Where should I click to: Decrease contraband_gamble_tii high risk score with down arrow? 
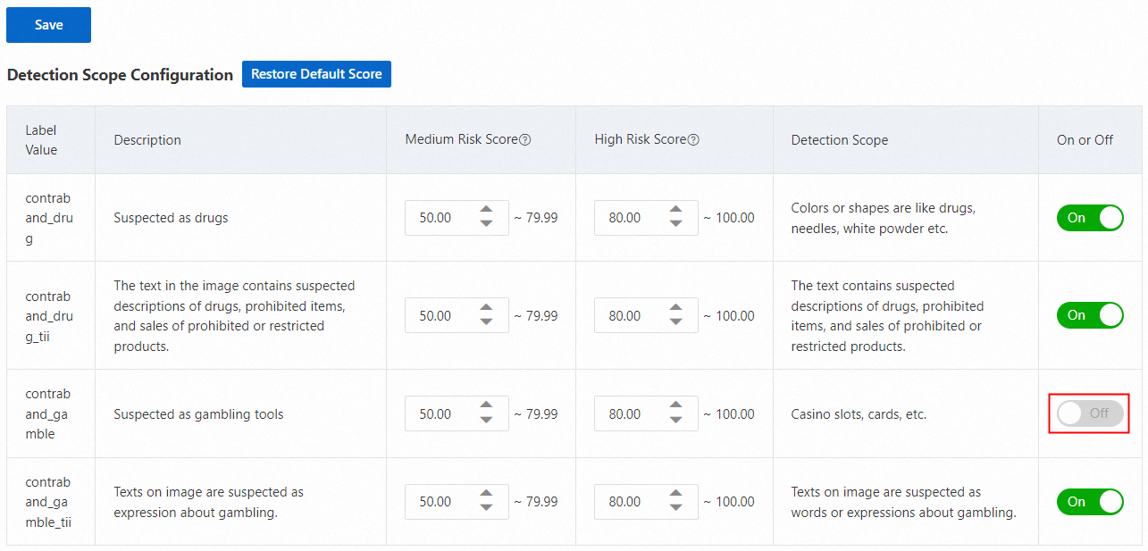tap(675, 508)
